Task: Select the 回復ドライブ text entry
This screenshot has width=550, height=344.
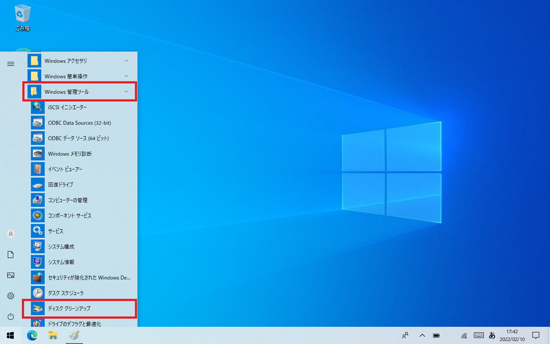Action: click(x=61, y=184)
